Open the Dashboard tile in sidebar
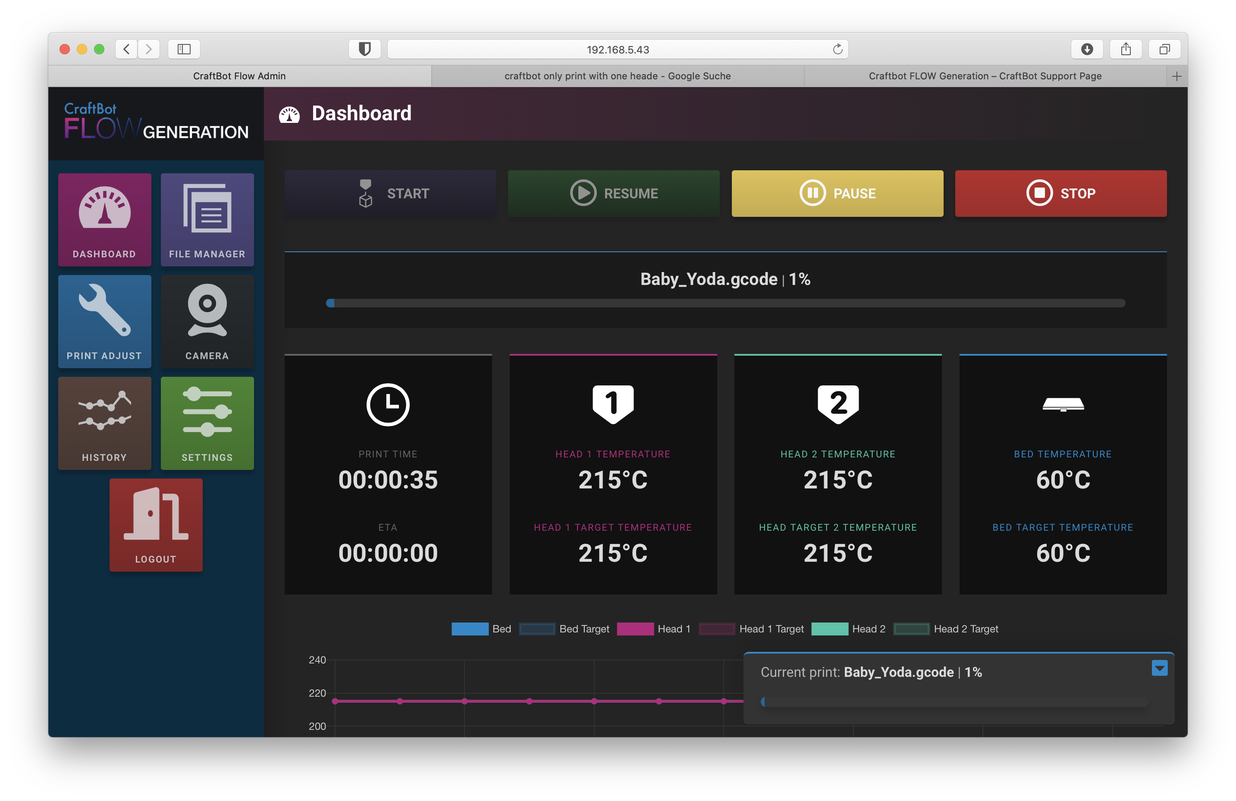Viewport: 1236px width, 801px height. click(x=104, y=219)
